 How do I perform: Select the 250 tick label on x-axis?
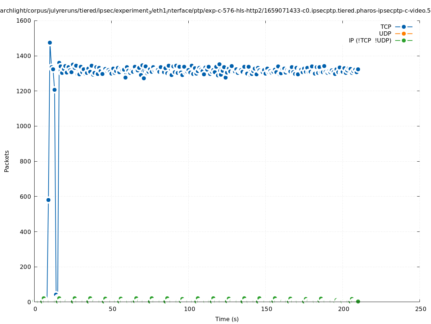pyautogui.click(x=420, y=309)
